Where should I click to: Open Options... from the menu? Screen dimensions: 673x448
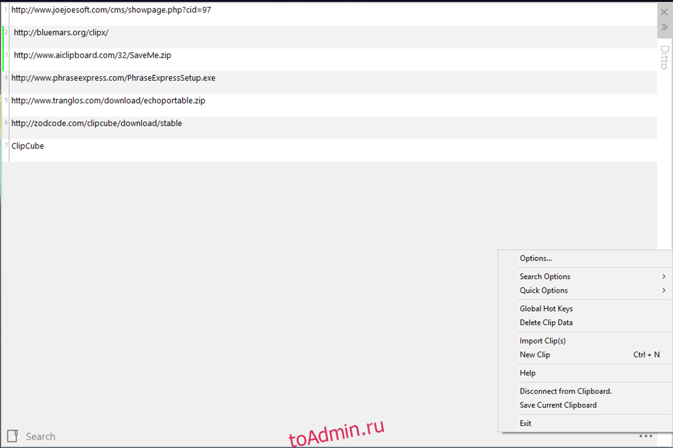pos(585,258)
